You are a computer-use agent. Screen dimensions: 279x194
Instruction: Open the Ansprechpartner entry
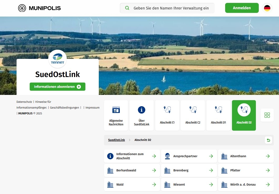pyautogui.click(x=189, y=156)
